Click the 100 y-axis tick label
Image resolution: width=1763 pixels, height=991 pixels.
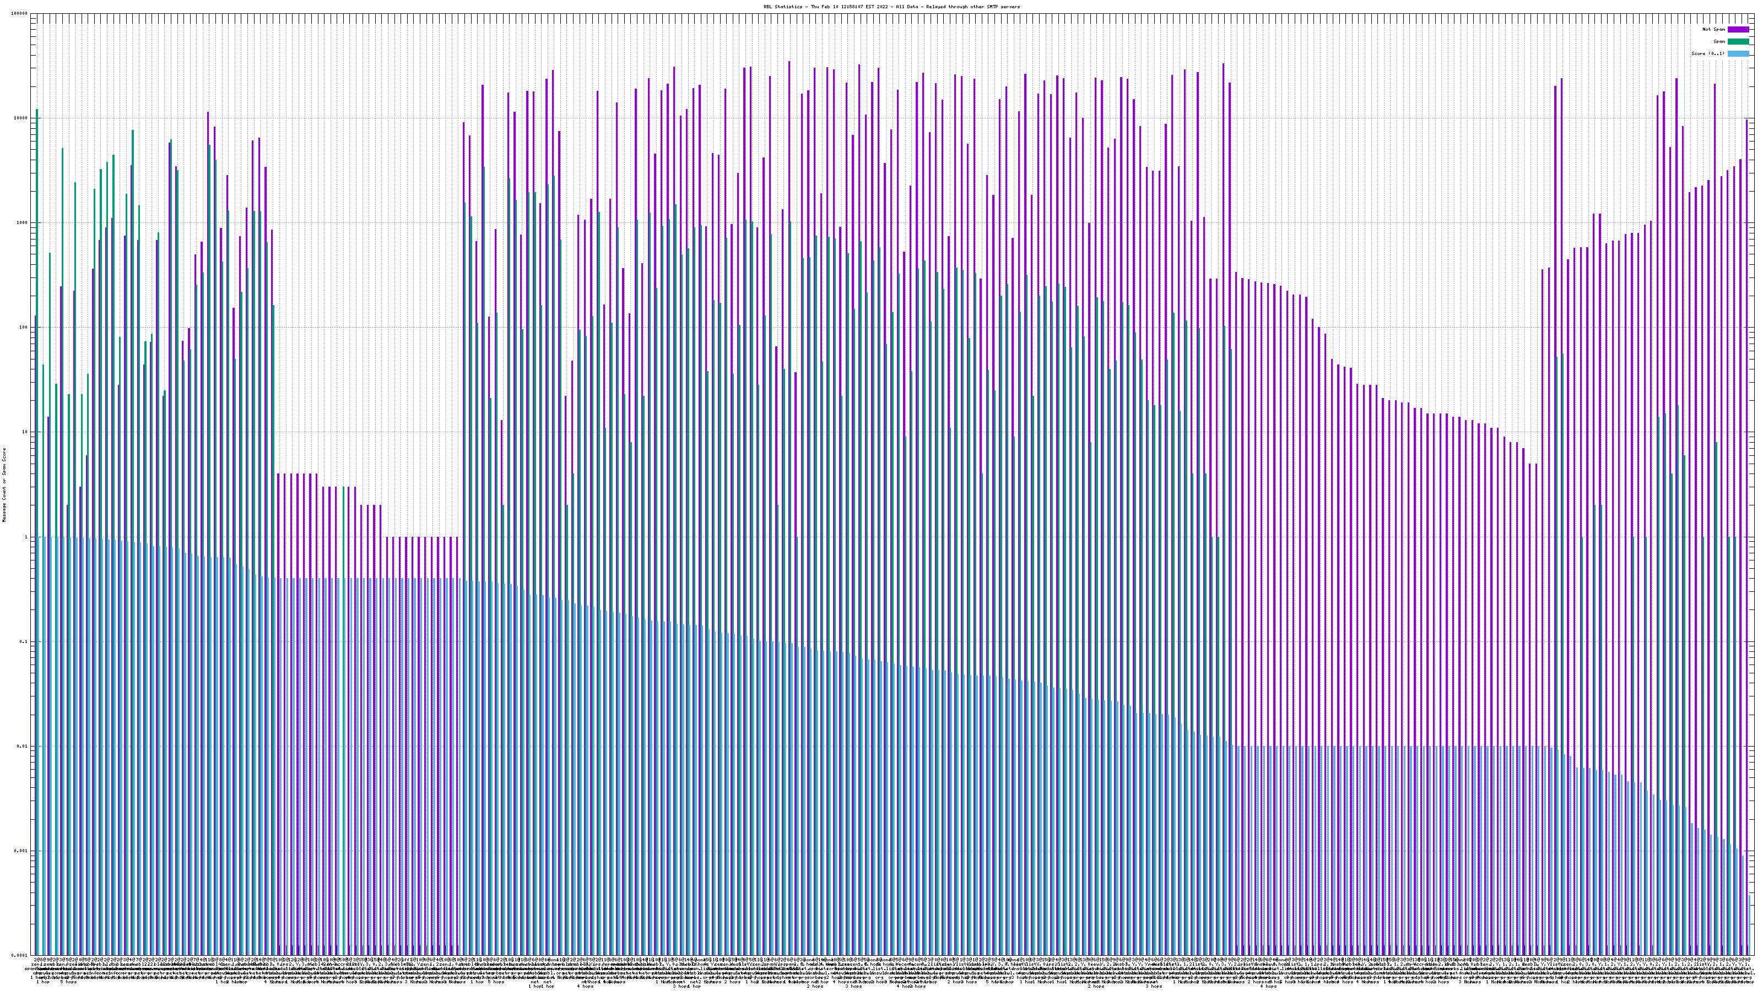[x=24, y=328]
